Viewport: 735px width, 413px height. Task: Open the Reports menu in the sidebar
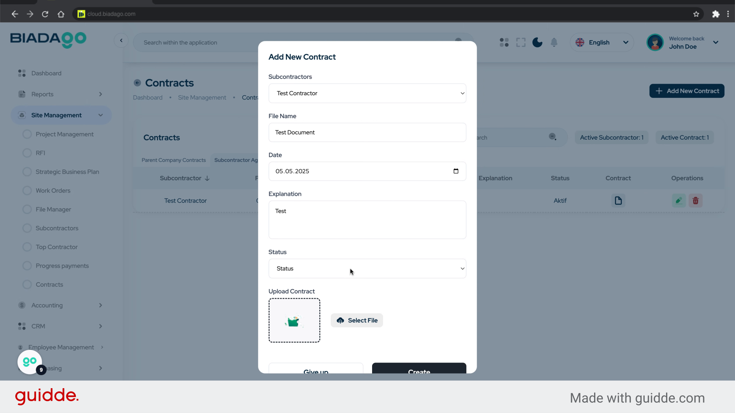(x=42, y=94)
